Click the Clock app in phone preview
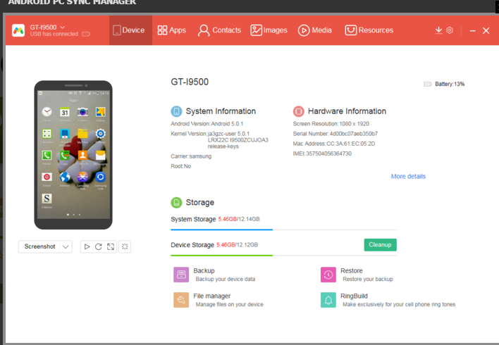This screenshot has height=345, width=499. [47, 112]
